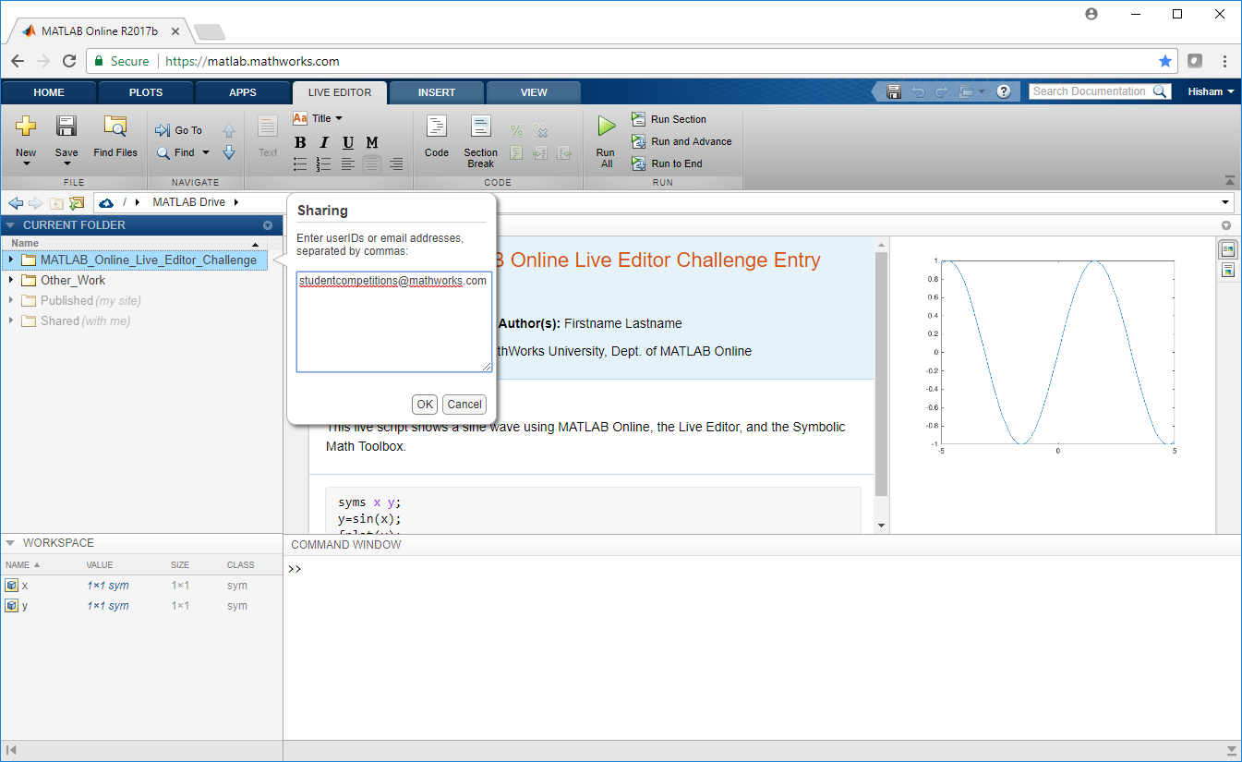Click Run Section

(669, 119)
